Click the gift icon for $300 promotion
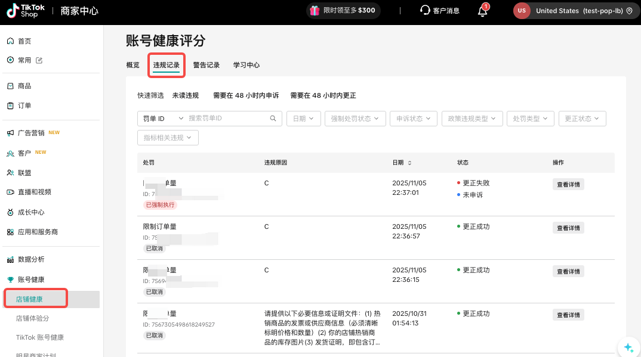This screenshot has width=641, height=357. point(315,11)
